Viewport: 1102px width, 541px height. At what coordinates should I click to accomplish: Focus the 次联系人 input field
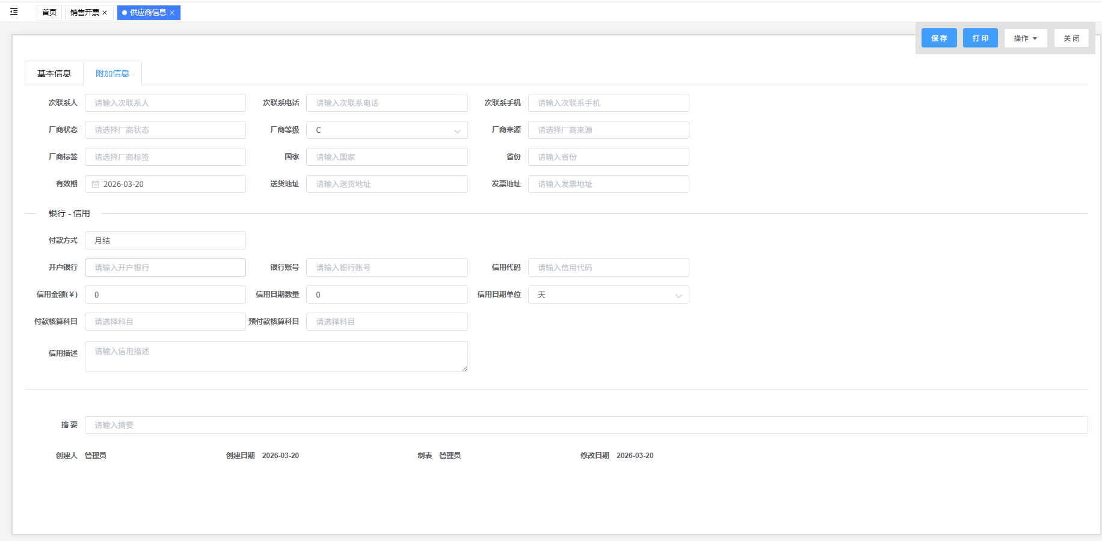click(x=165, y=103)
